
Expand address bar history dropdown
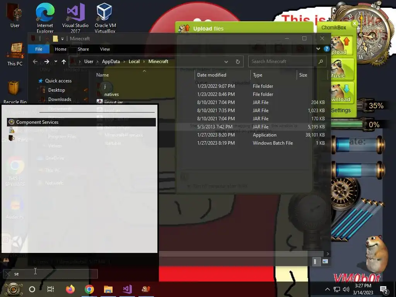tap(226, 61)
